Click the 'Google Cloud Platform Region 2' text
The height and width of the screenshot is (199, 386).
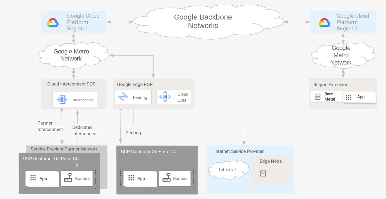(353, 22)
